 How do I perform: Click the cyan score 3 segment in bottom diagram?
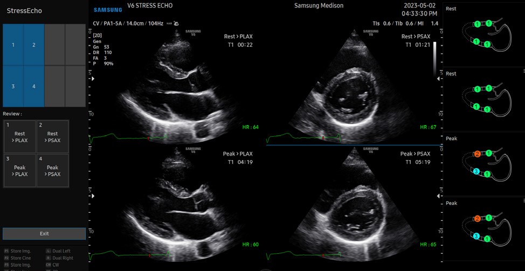[476, 236]
